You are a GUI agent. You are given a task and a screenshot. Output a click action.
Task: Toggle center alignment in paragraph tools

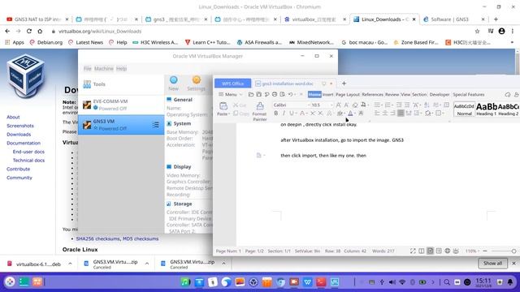[385, 114]
